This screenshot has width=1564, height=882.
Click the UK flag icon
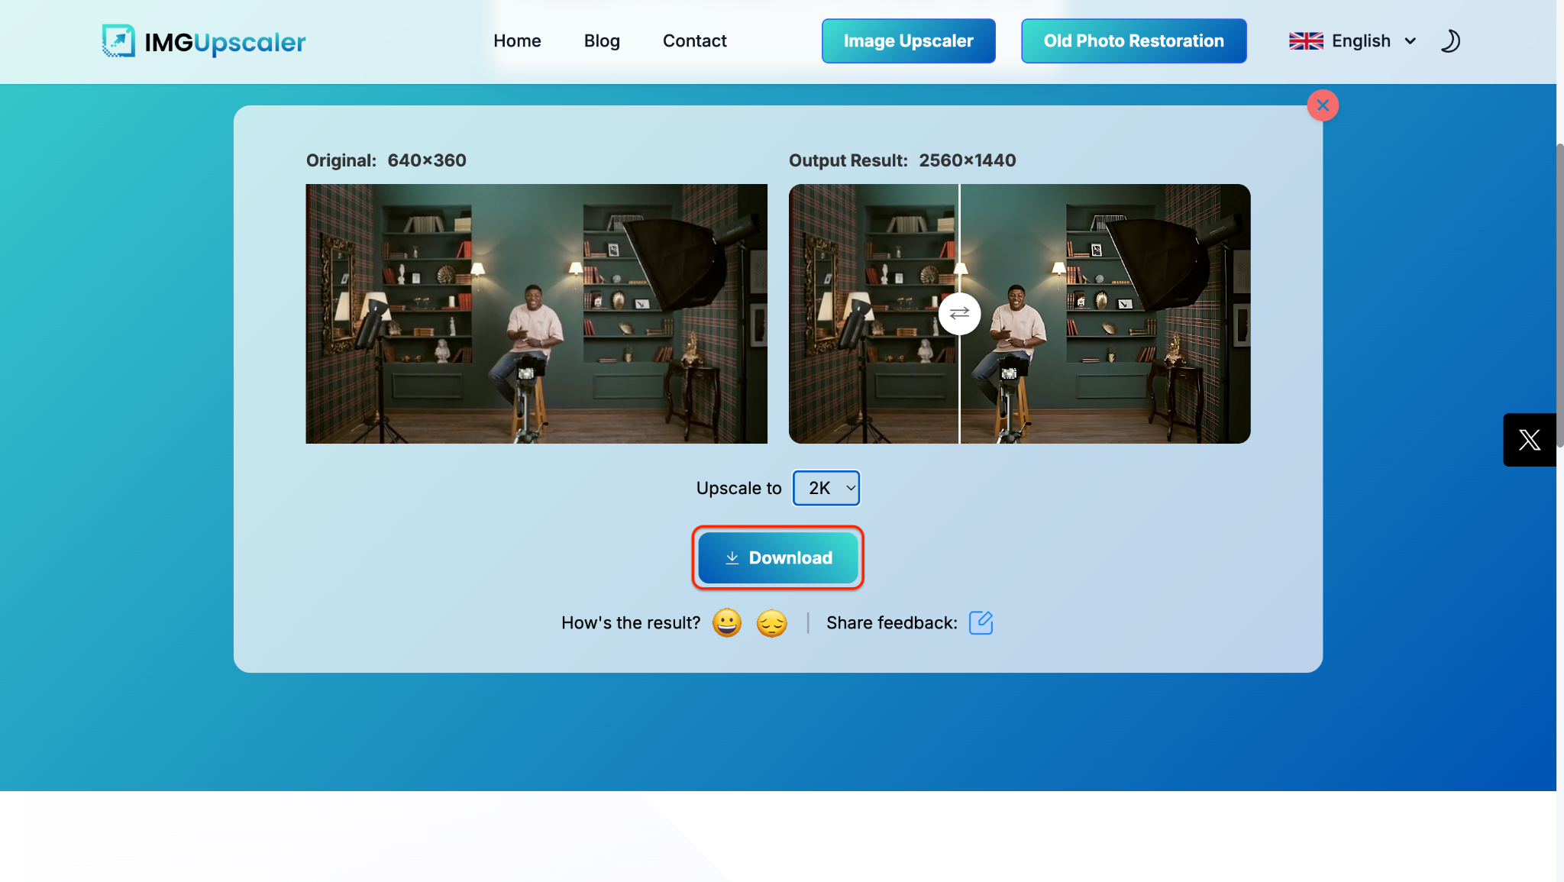coord(1306,41)
